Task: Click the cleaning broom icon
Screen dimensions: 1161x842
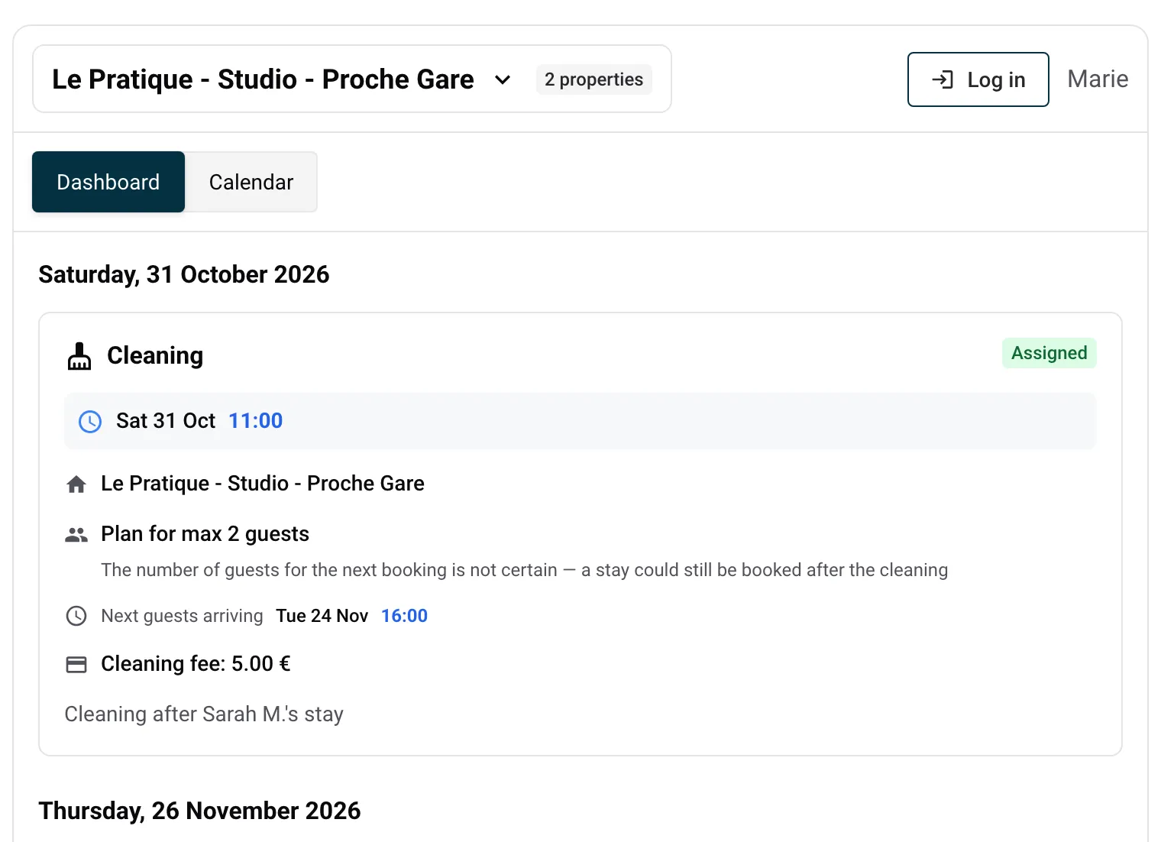Action: 79,356
